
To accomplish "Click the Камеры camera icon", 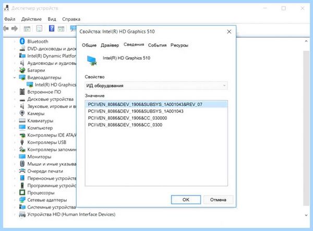I will point(22,113).
